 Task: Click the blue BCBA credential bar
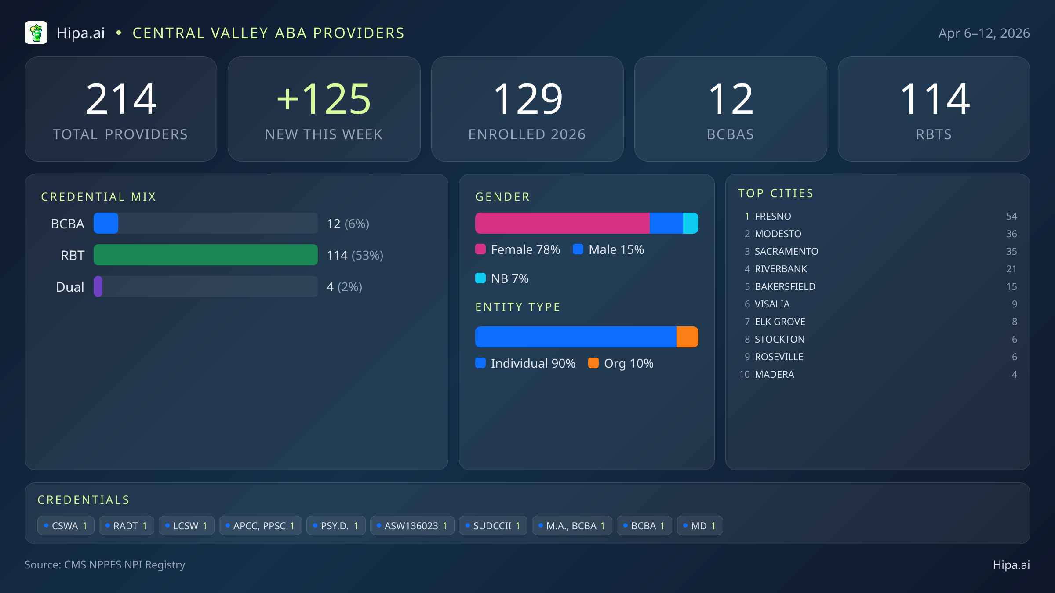[106, 223]
